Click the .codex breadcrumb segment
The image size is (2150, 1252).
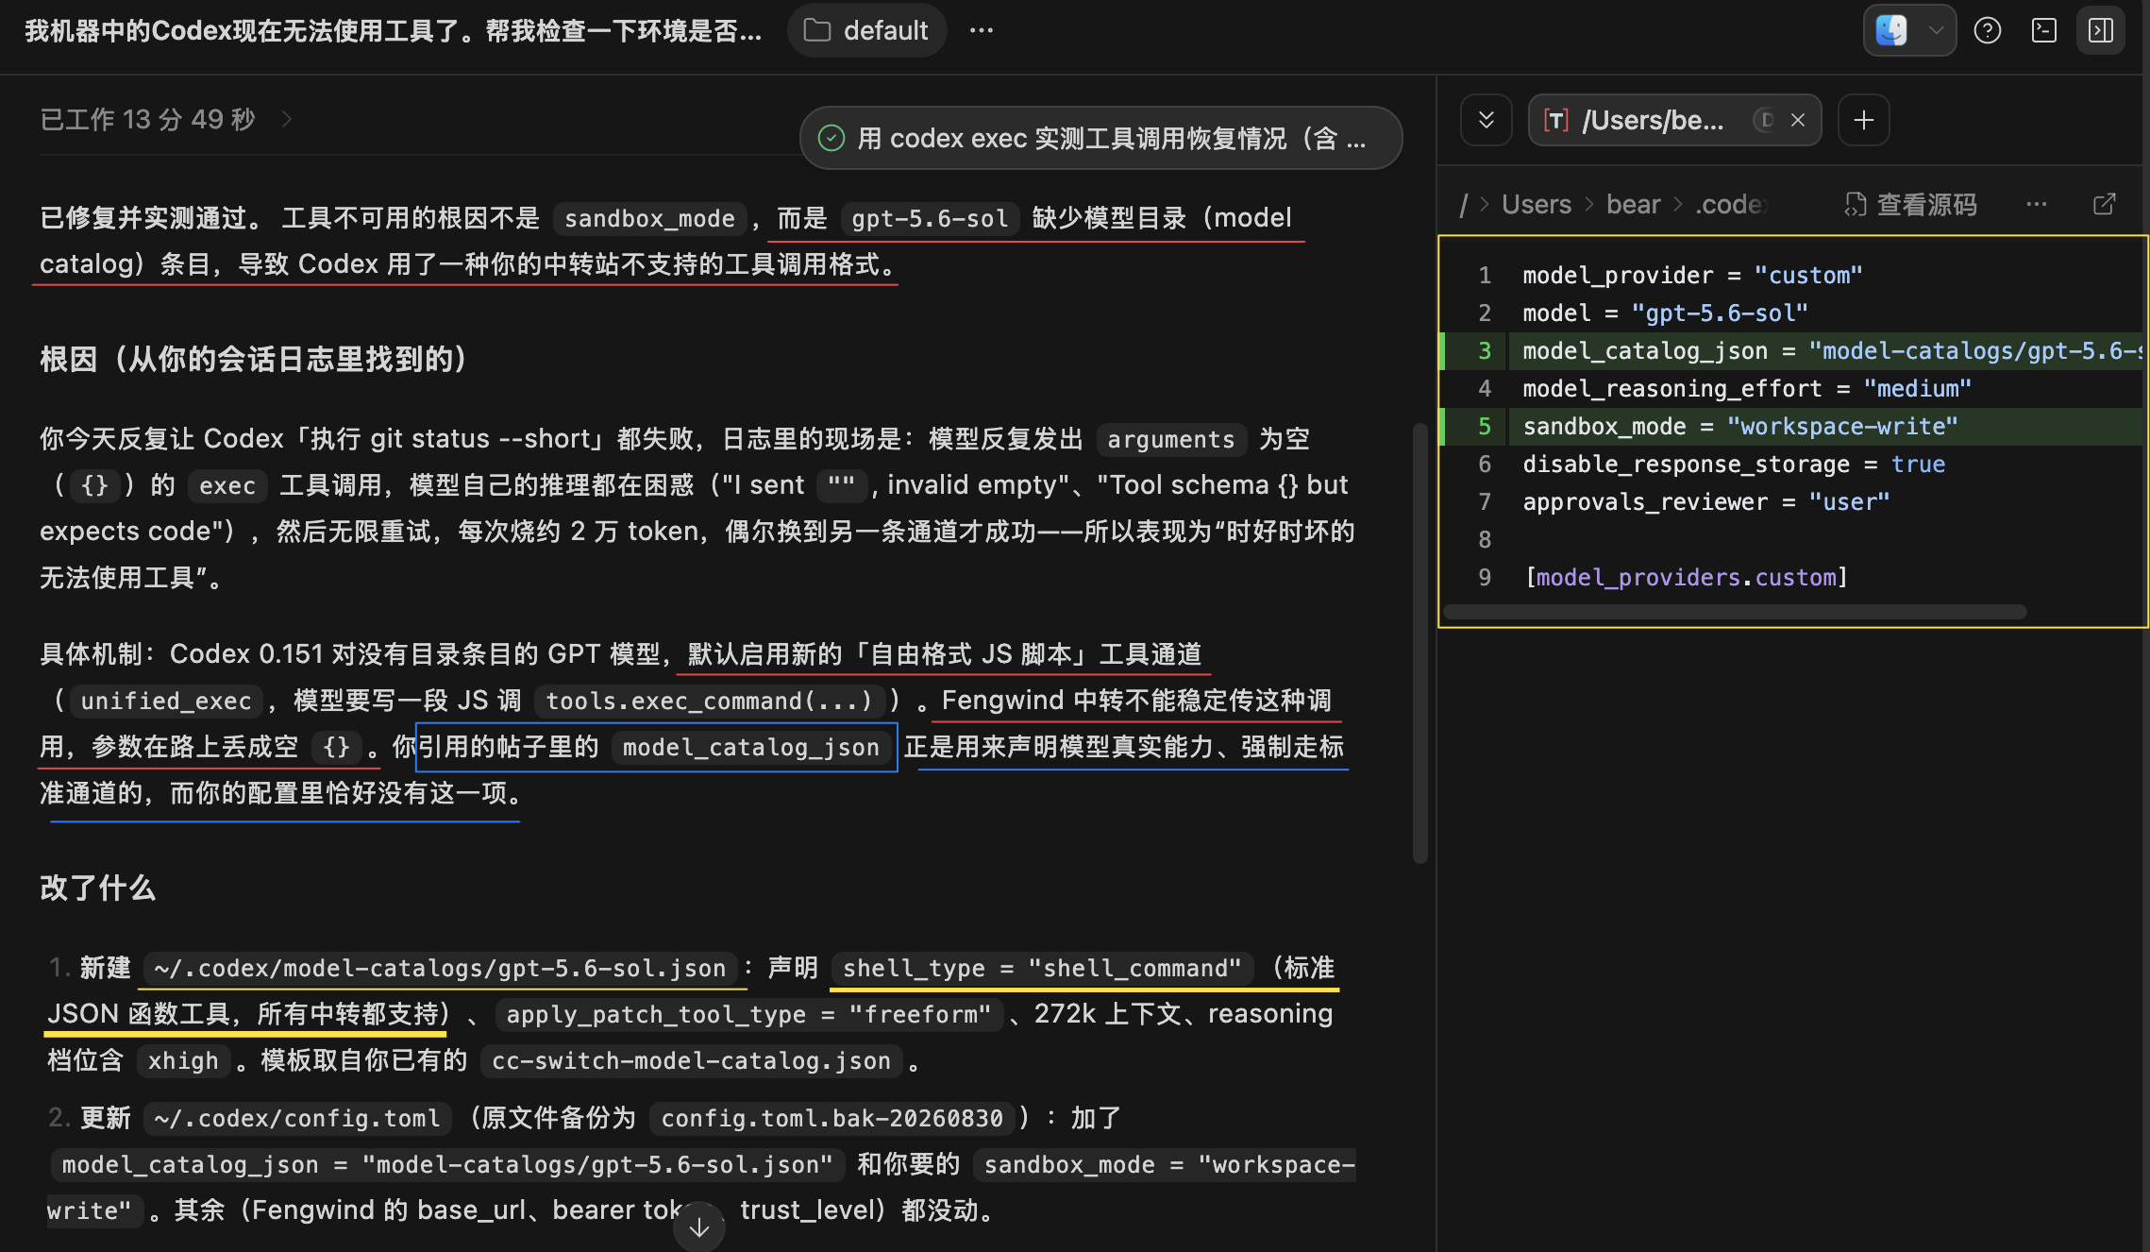pyautogui.click(x=1731, y=204)
